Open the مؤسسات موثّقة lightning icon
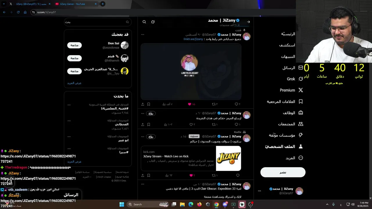Screen dimensions: 372x209 tap(301, 135)
